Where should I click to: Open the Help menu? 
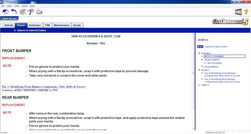pyautogui.click(x=32, y=6)
